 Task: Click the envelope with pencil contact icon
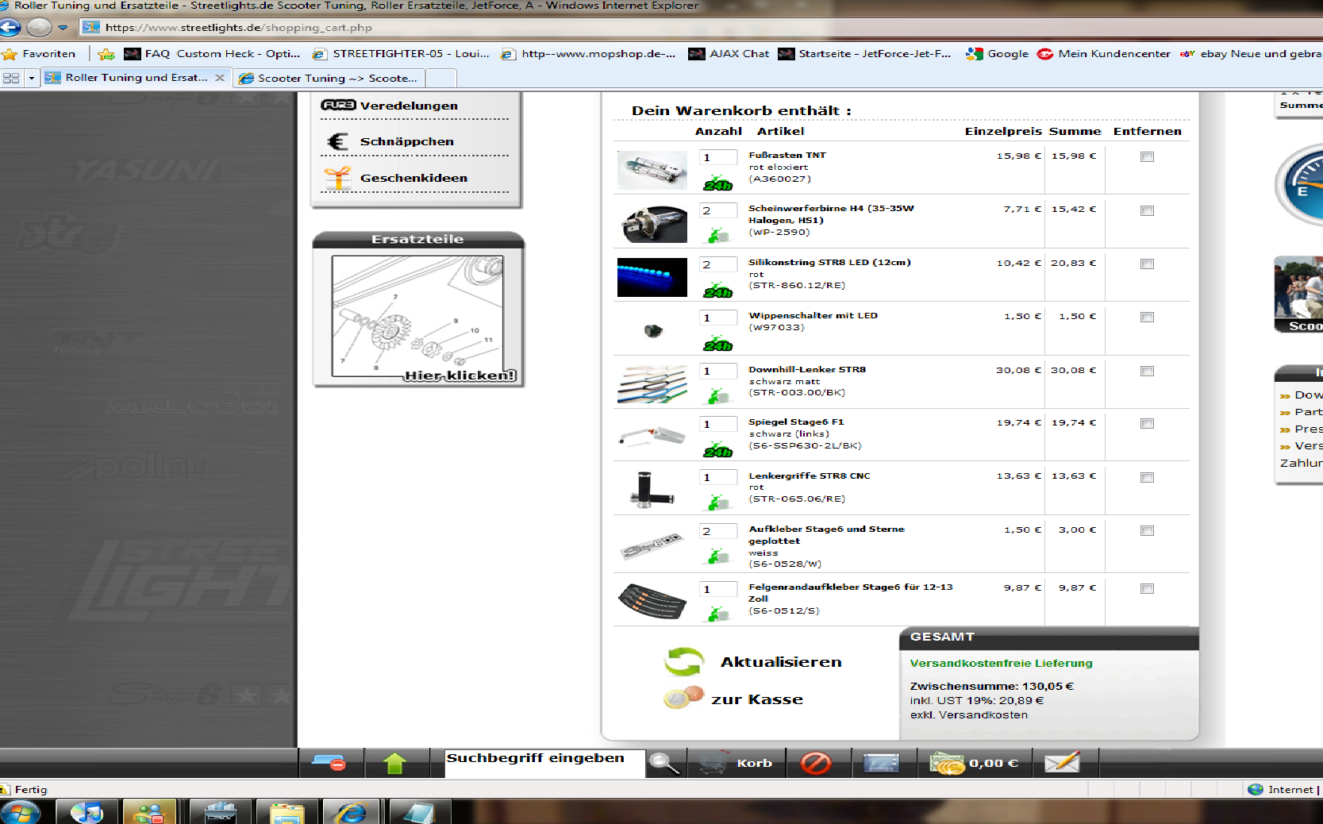point(1063,764)
